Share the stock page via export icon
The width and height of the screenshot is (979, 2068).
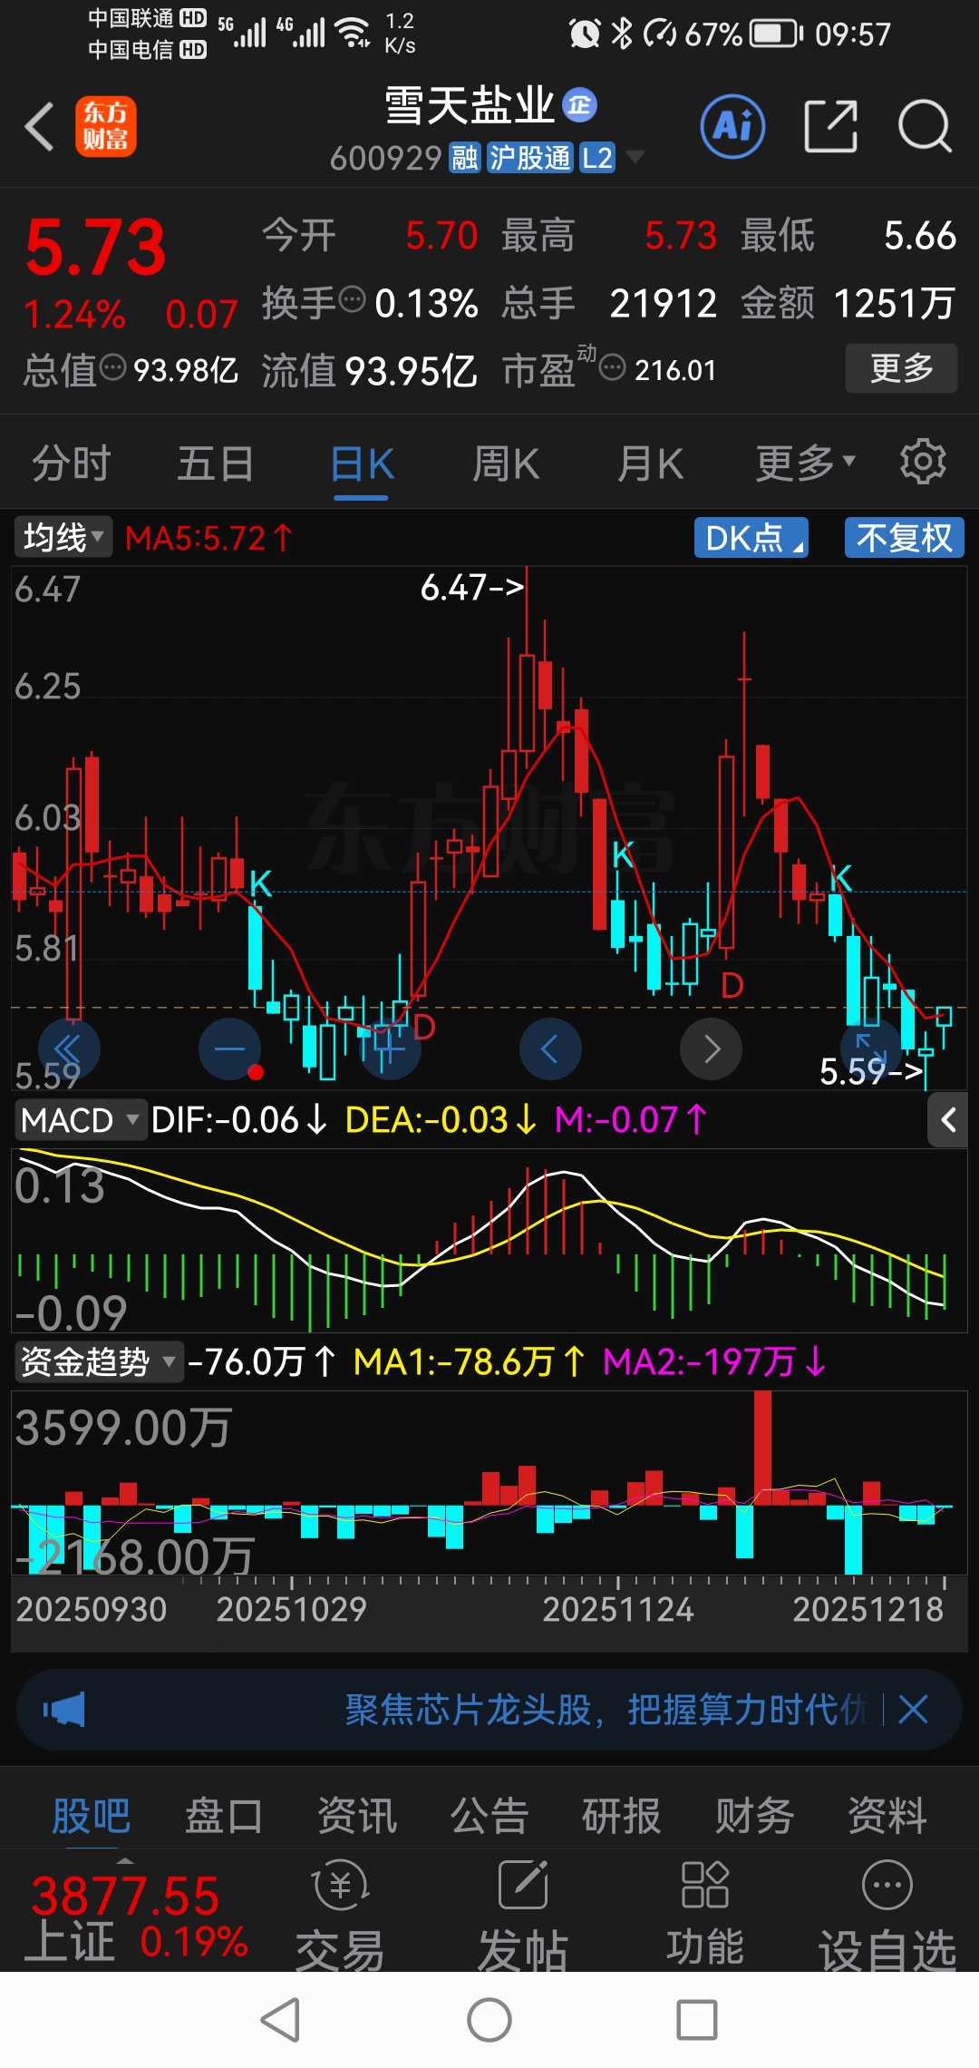[830, 126]
